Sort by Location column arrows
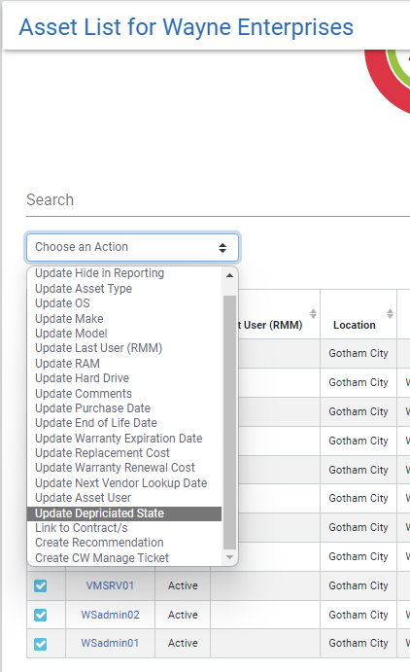This screenshot has width=410, height=672. pyautogui.click(x=390, y=314)
